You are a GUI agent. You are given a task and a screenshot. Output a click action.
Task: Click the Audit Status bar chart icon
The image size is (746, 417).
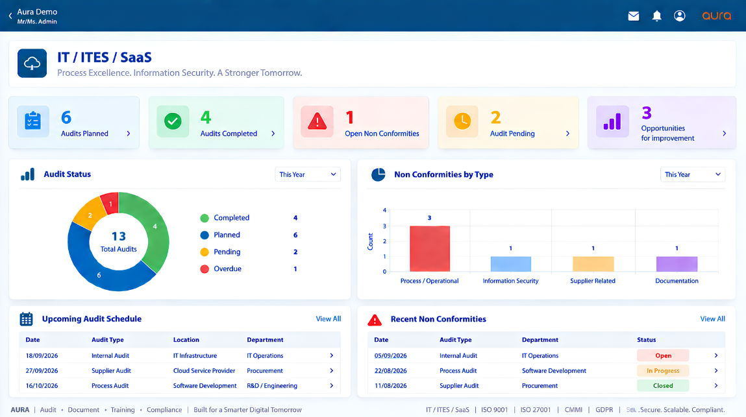tap(28, 174)
